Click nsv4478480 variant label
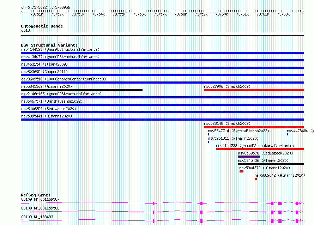The width and height of the screenshot is (314, 225). point(300,131)
